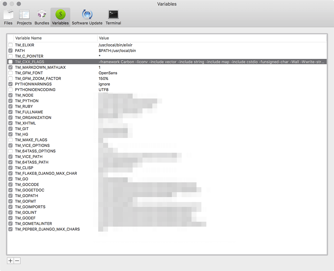The width and height of the screenshot is (334, 271).
Task: Select the TM_RUBY variable name
Action: [x=24, y=106]
